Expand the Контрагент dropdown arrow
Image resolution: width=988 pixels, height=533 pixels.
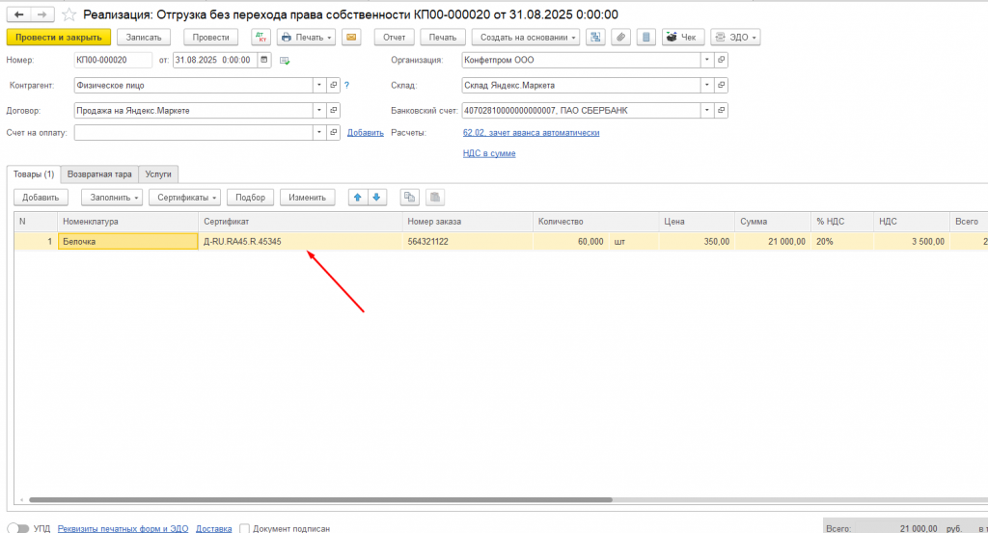coord(319,85)
